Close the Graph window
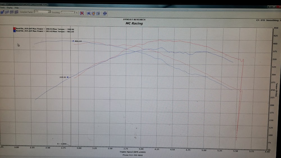This screenshot has width=281, height=158. [278, 7]
